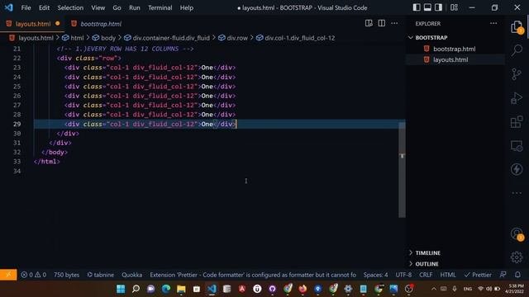Show hidden system tray icons
Viewport: 529px width, 297px height.
[x=434, y=289]
